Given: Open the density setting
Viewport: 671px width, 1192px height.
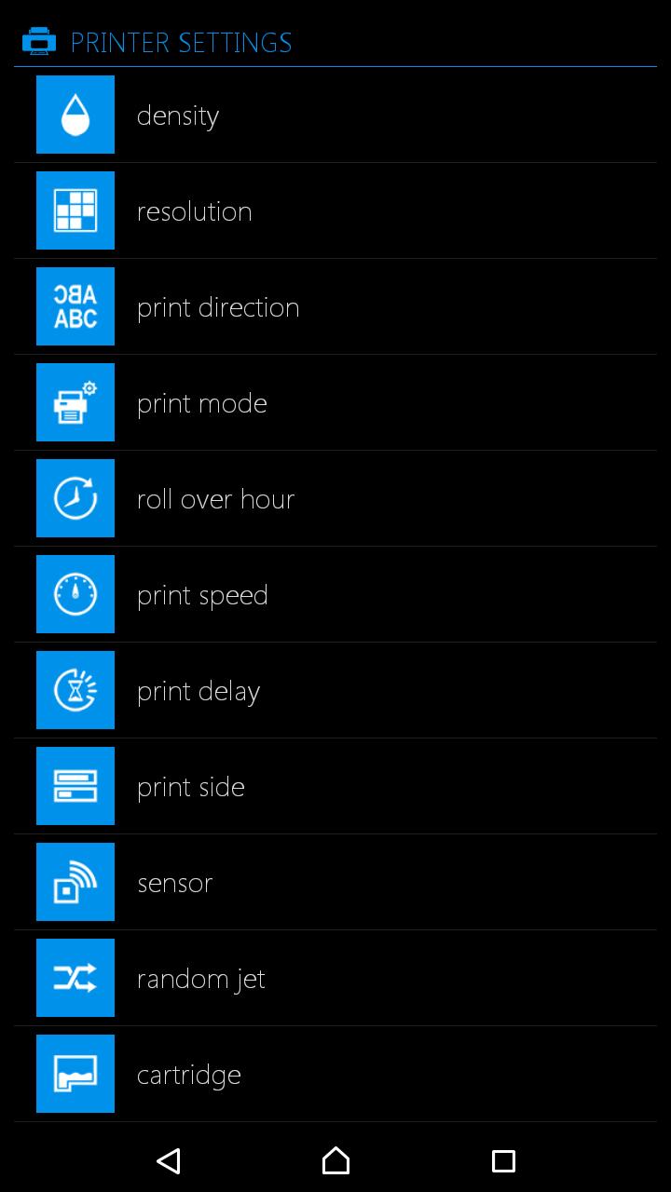Looking at the screenshot, I should click(x=178, y=115).
